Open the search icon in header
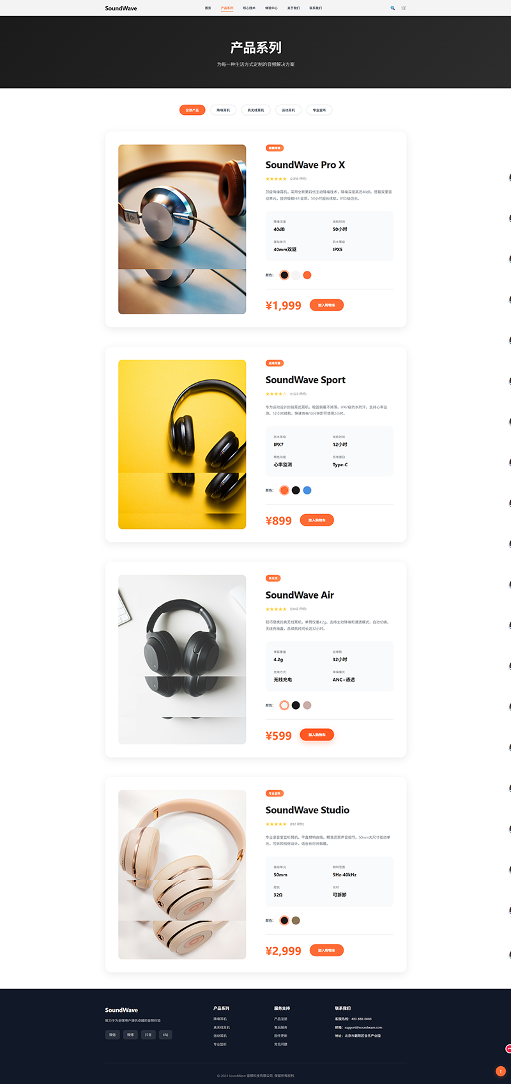Image resolution: width=511 pixels, height=1084 pixels. click(x=392, y=8)
